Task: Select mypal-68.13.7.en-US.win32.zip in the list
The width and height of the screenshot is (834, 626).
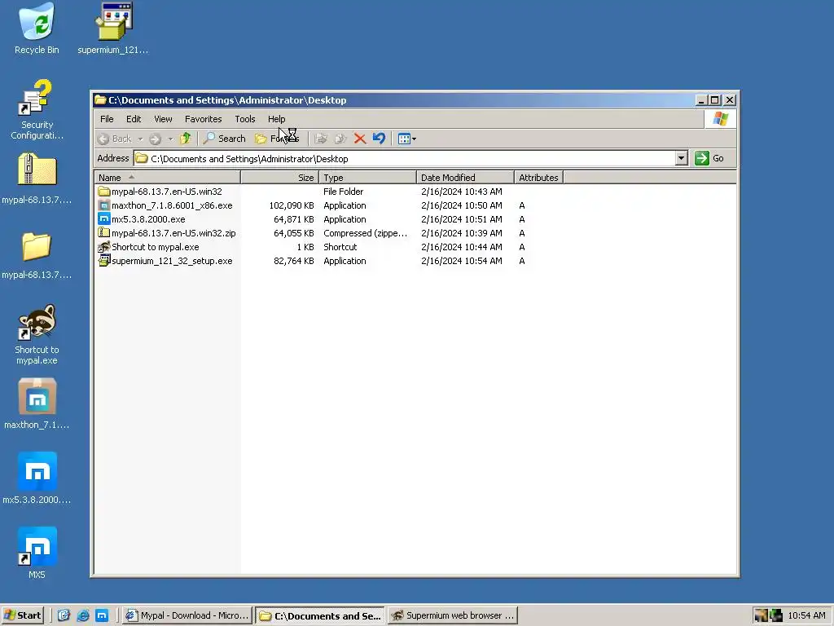Action: coord(167,233)
